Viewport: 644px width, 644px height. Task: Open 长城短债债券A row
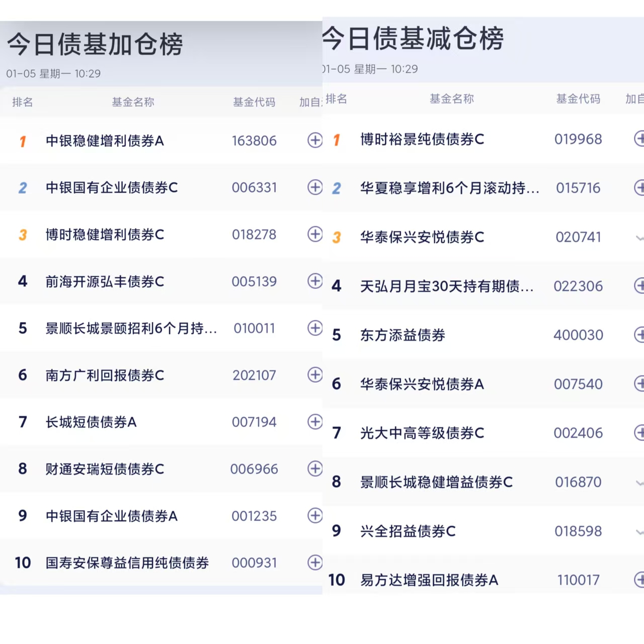click(x=161, y=422)
